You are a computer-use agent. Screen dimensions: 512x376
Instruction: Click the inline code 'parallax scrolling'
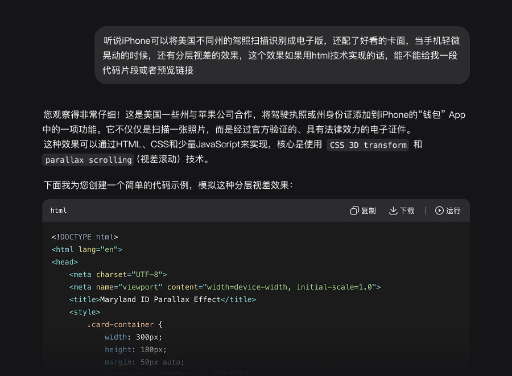(x=88, y=160)
